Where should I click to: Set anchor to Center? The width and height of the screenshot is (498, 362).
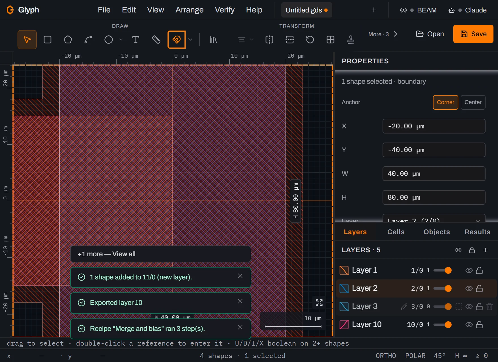pyautogui.click(x=473, y=102)
